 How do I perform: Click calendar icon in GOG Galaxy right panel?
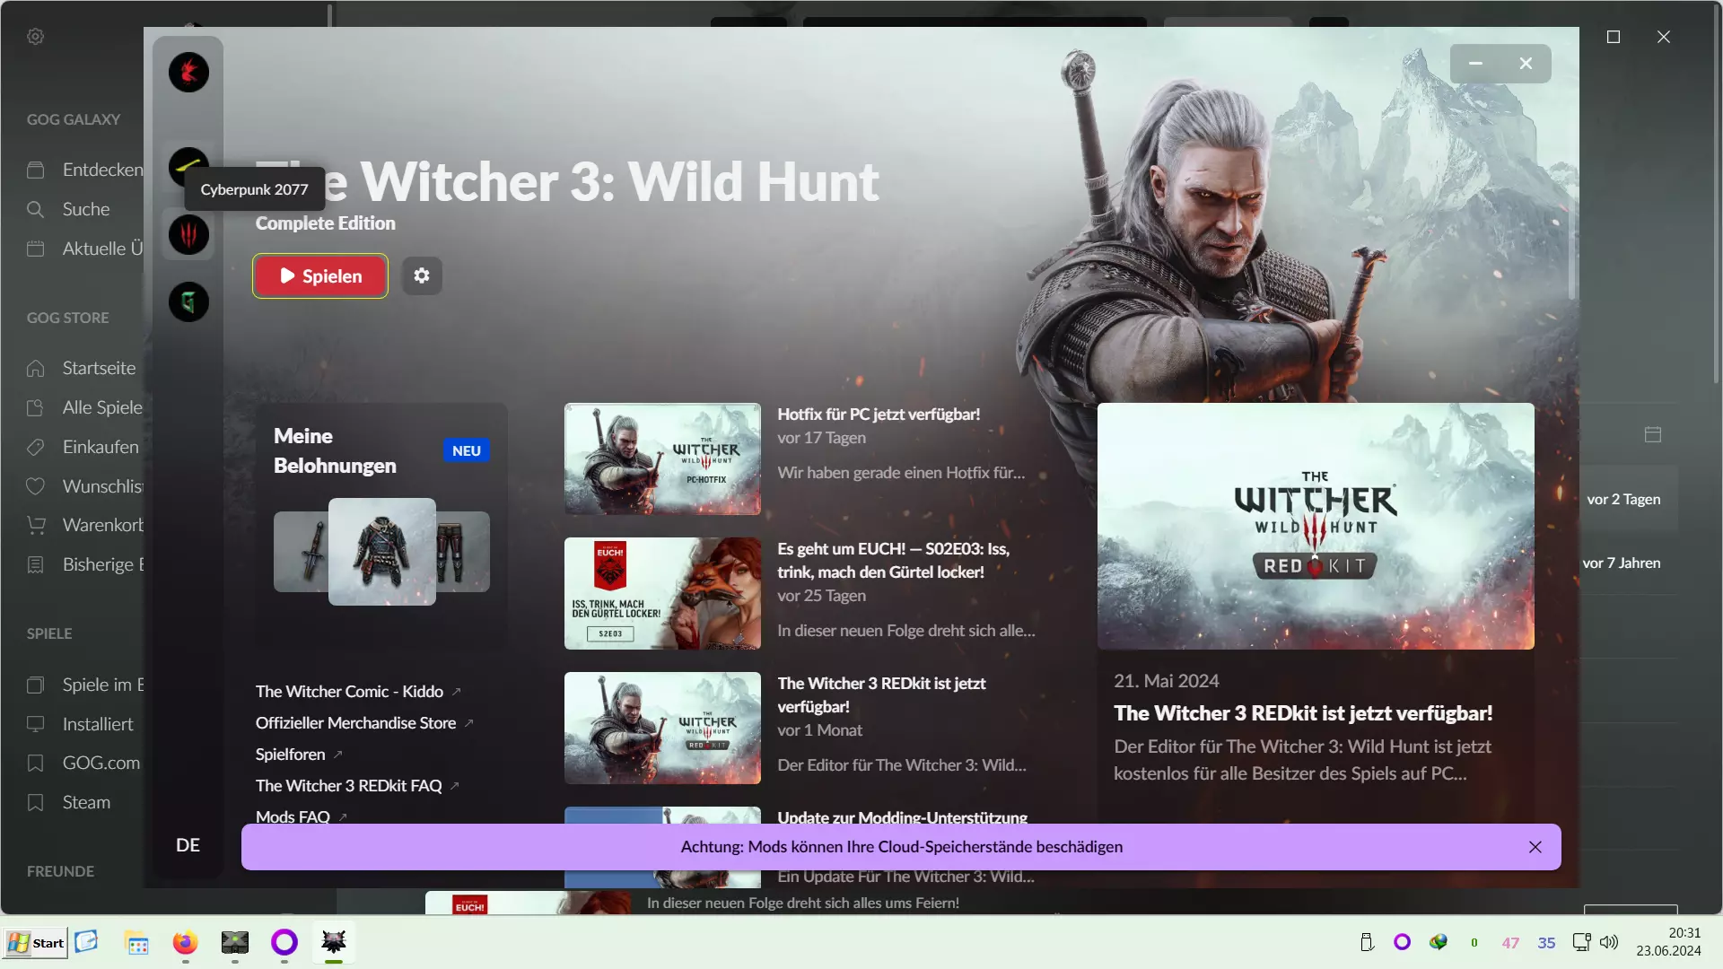click(x=1653, y=434)
